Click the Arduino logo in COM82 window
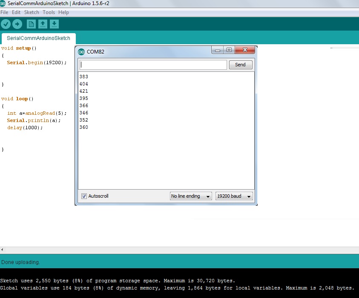This screenshot has height=298, width=359. pyautogui.click(x=81, y=52)
